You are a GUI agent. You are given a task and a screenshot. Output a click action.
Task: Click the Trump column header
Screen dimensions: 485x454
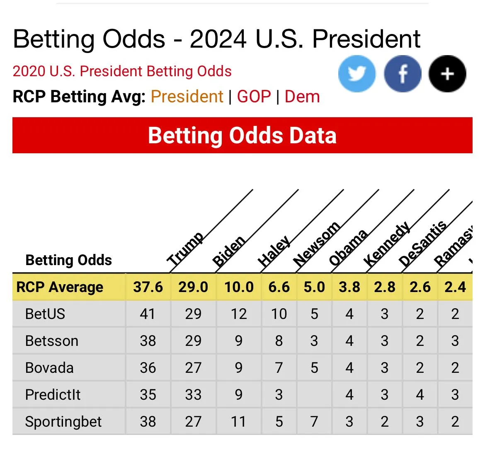(185, 249)
